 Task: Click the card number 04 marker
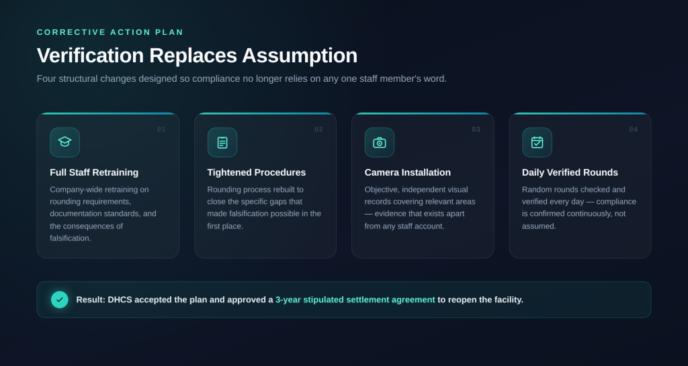[x=634, y=129]
